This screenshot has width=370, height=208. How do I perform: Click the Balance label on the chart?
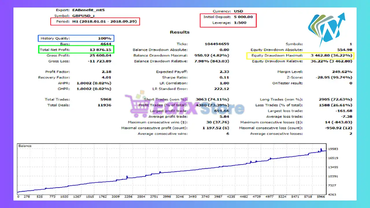coord(25,146)
